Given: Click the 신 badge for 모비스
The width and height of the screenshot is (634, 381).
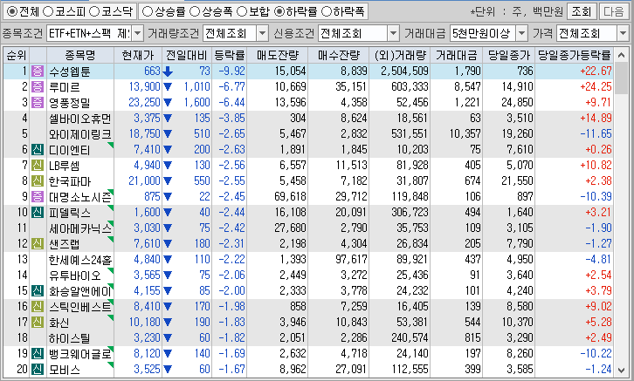Looking at the screenshot, I should click(x=38, y=370).
